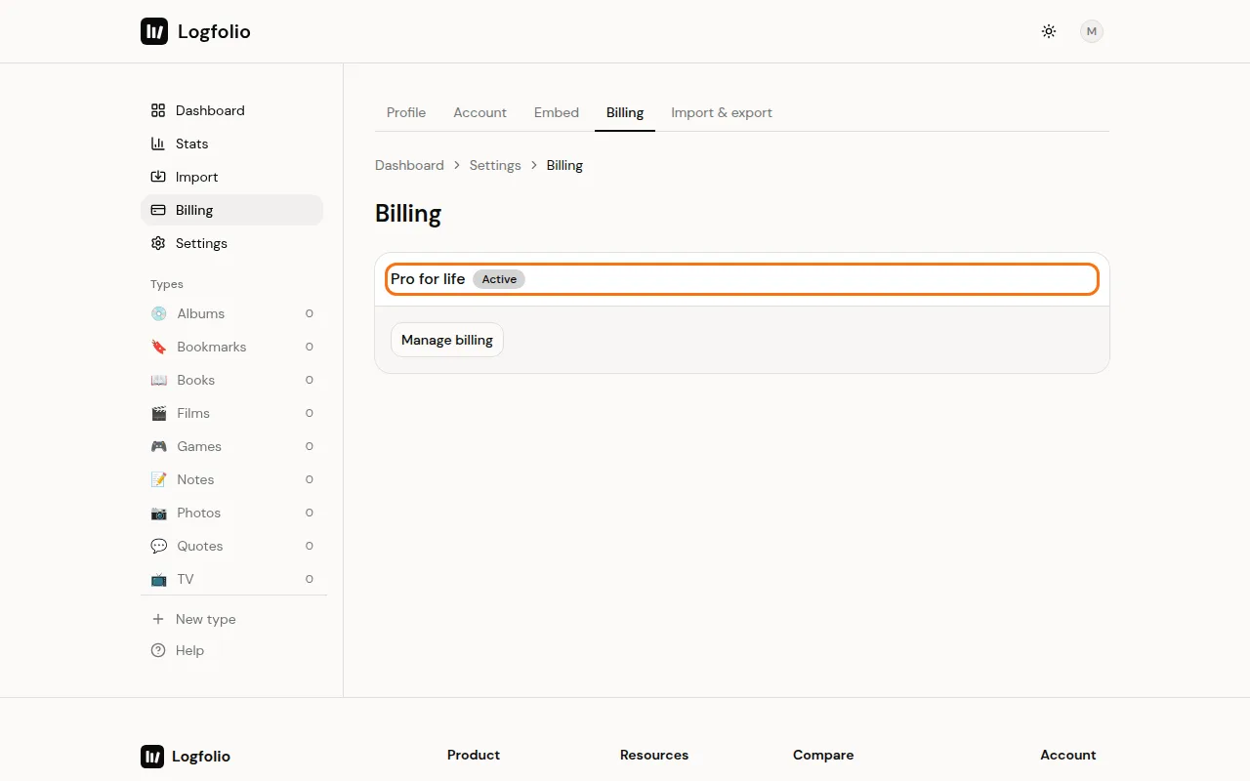The width and height of the screenshot is (1250, 781).
Task: Click the Active status badge
Action: (499, 279)
